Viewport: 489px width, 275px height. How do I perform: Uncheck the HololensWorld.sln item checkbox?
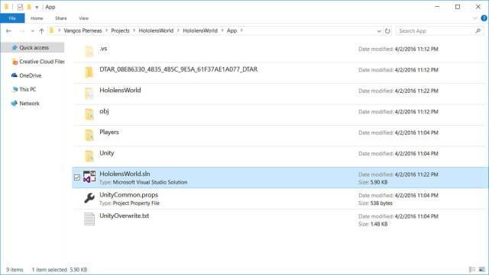pyautogui.click(x=77, y=177)
